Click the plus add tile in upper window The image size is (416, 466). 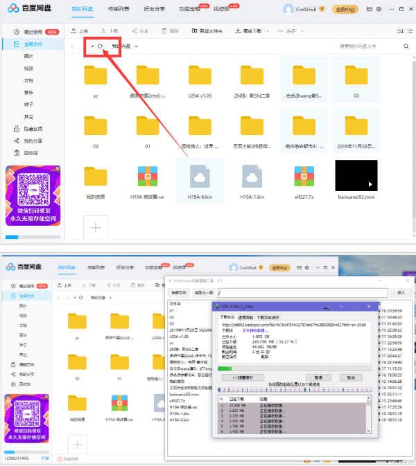[x=96, y=228]
